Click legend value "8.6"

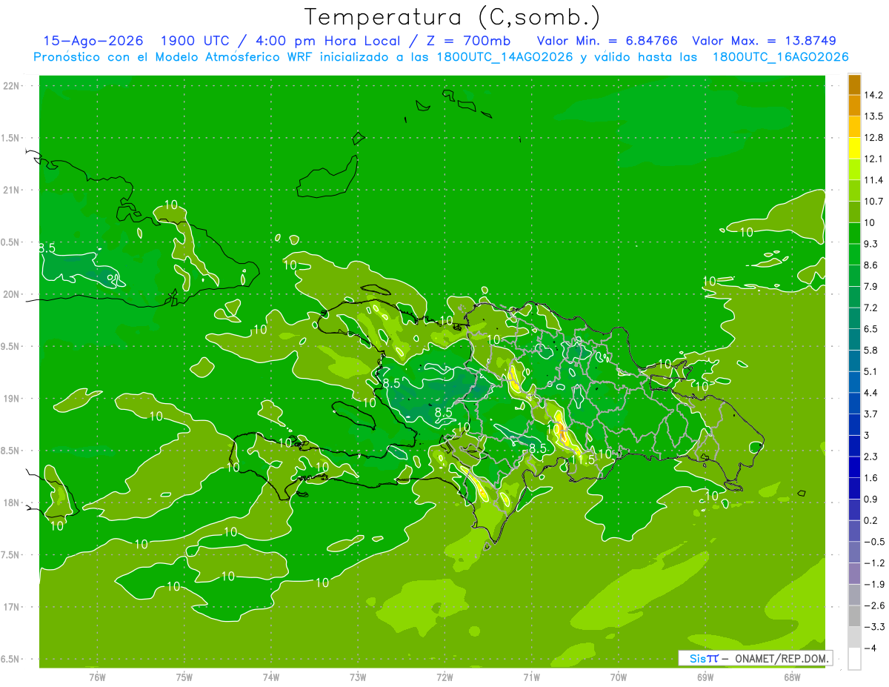[x=871, y=265]
